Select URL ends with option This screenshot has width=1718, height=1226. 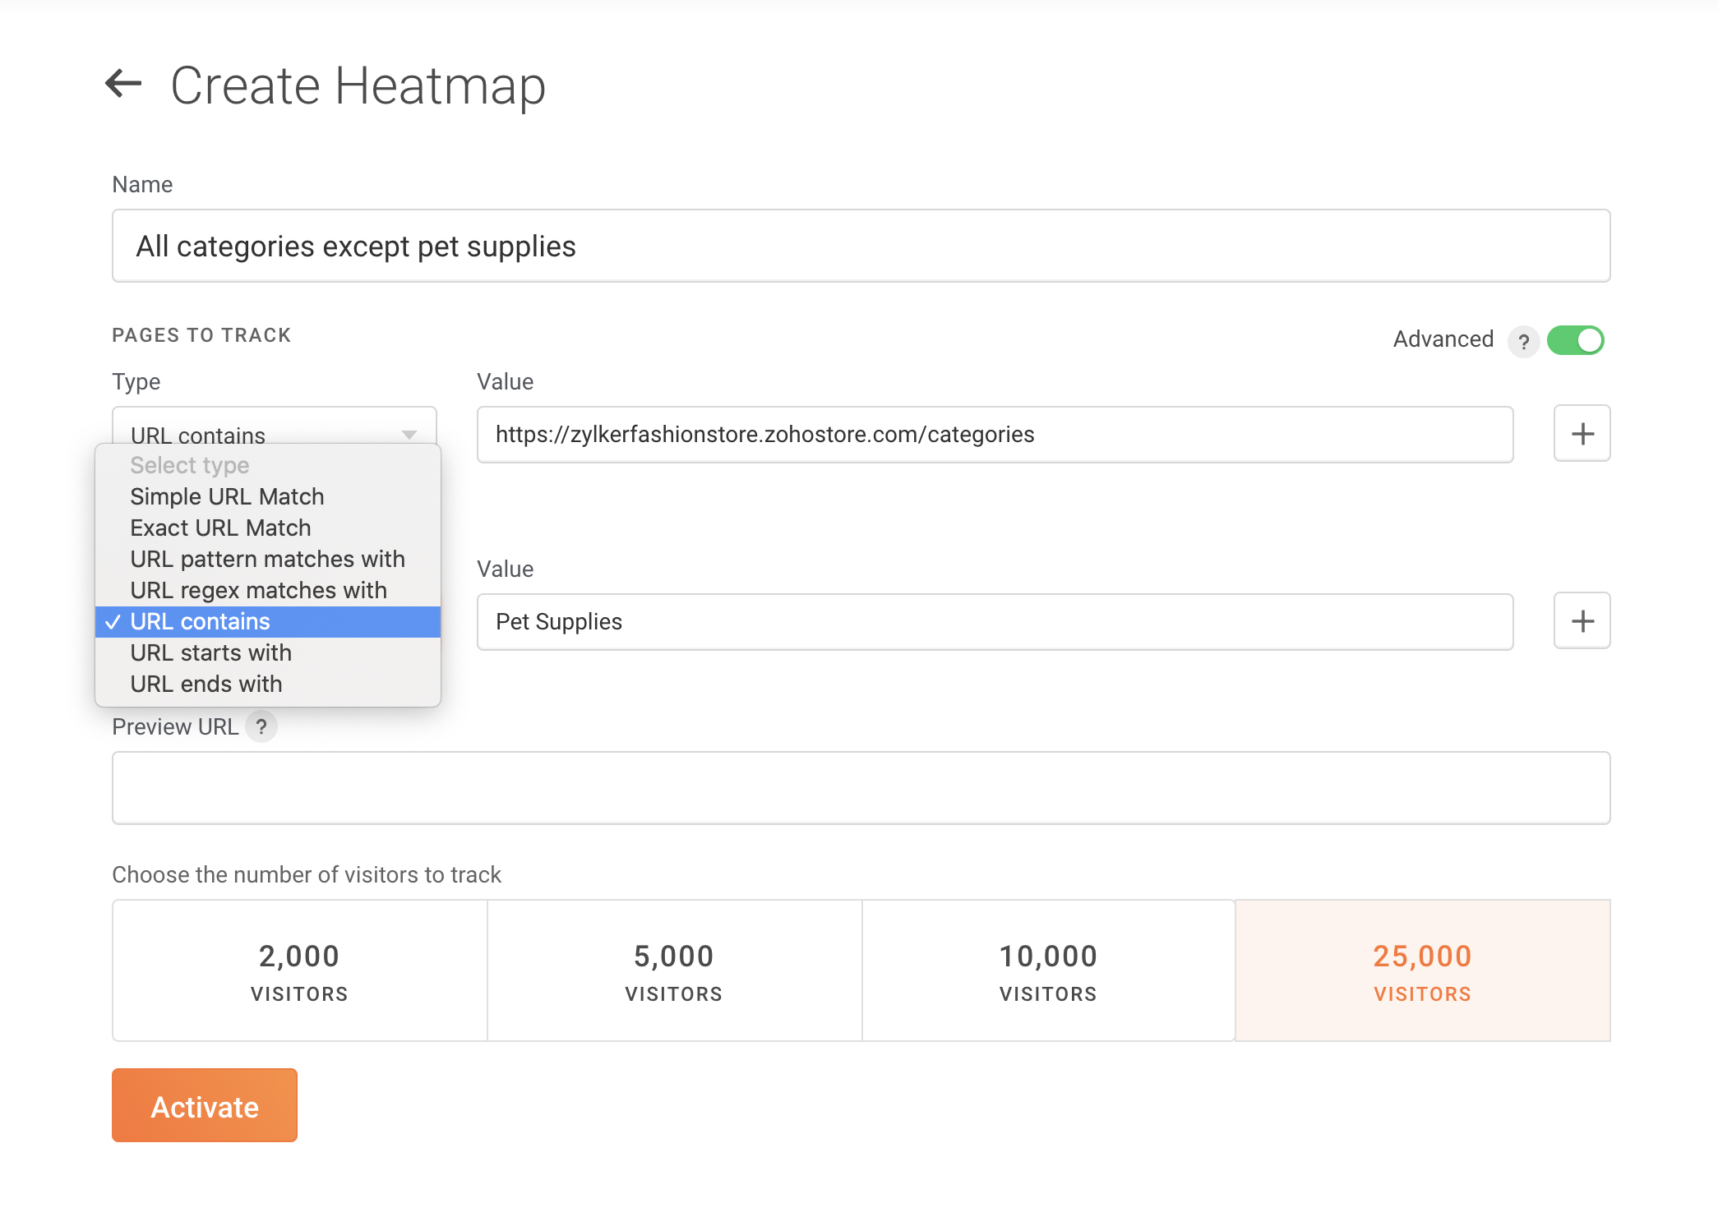point(206,684)
